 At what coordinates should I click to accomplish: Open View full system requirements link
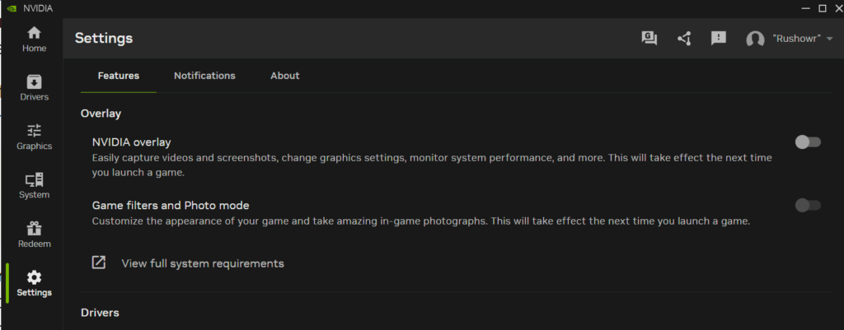pos(203,263)
